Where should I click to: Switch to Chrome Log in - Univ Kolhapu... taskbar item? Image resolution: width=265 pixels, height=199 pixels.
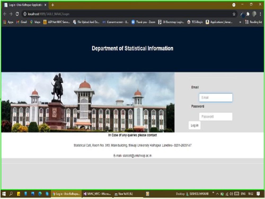coord(66,194)
